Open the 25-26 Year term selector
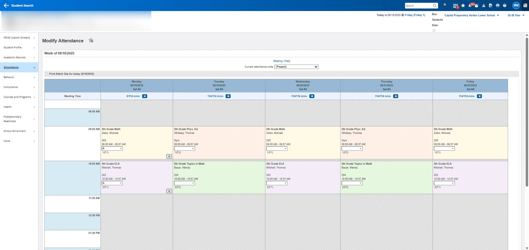The image size is (529, 250). click(516, 15)
